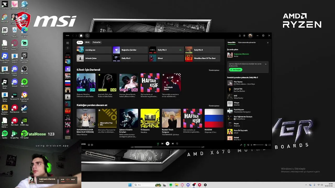Open the Daily Mix 6 tile

tap(130, 58)
